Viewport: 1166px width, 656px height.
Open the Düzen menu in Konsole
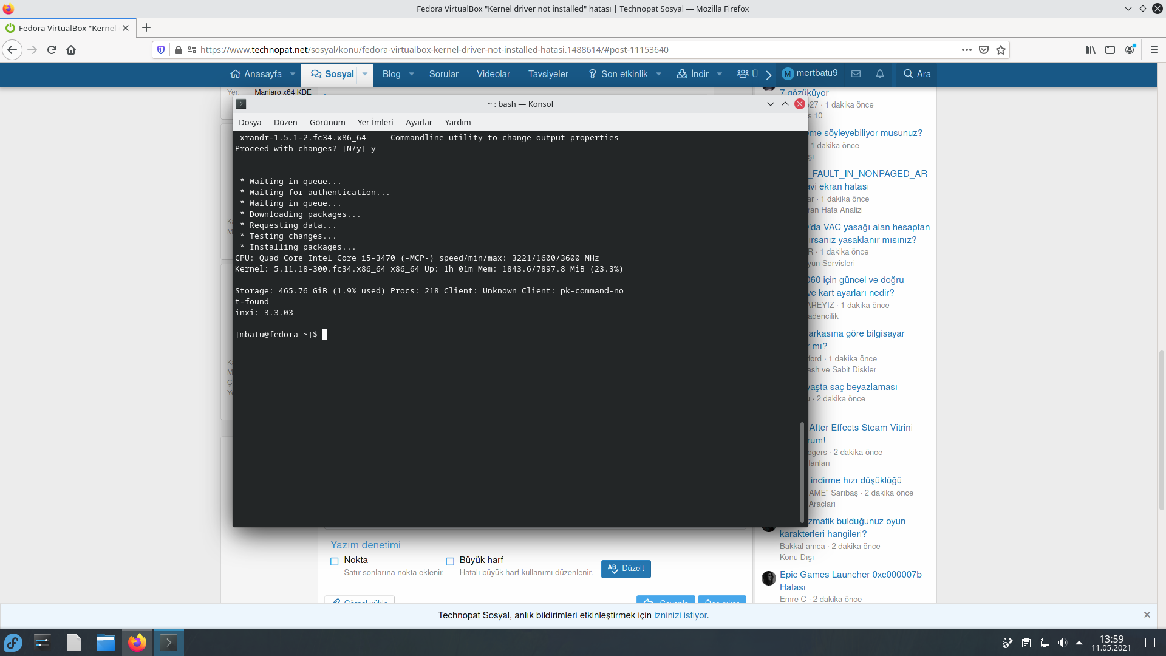(285, 122)
